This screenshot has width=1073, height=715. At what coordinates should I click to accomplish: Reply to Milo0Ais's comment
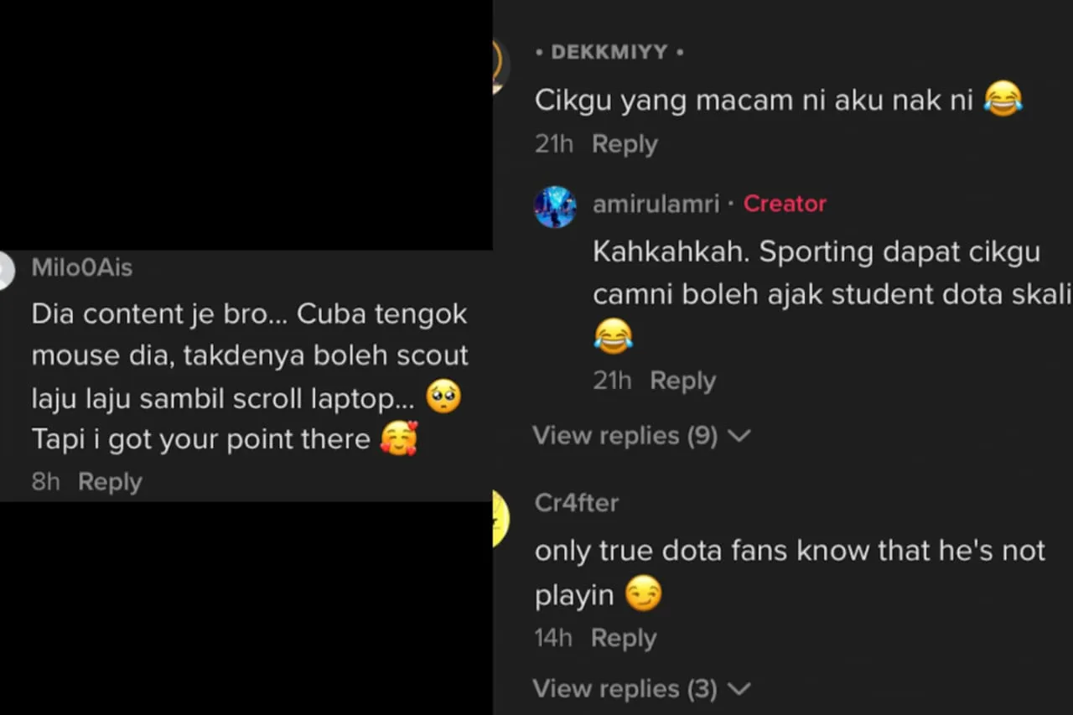110,482
